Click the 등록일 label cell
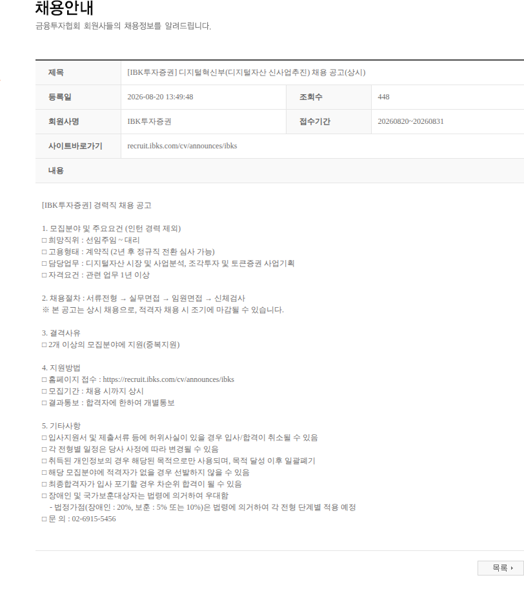Viewport: 524px width, 611px height. (x=78, y=97)
